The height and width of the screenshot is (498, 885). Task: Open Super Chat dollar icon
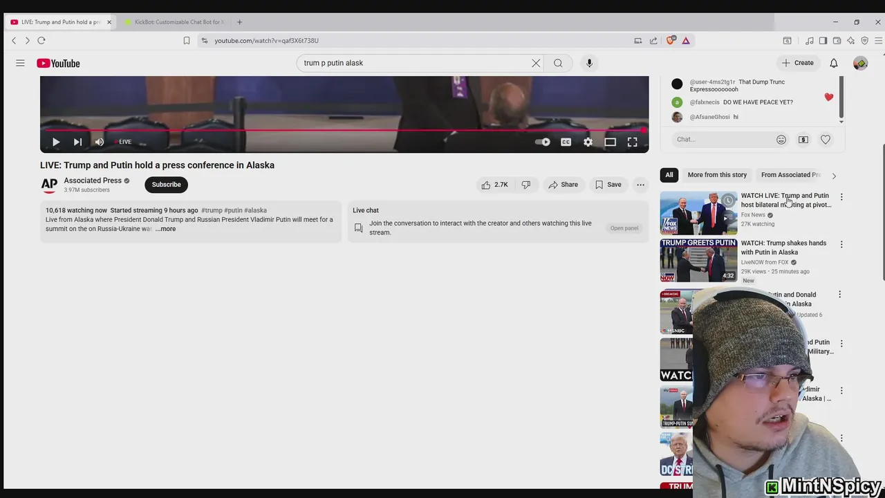pos(803,140)
